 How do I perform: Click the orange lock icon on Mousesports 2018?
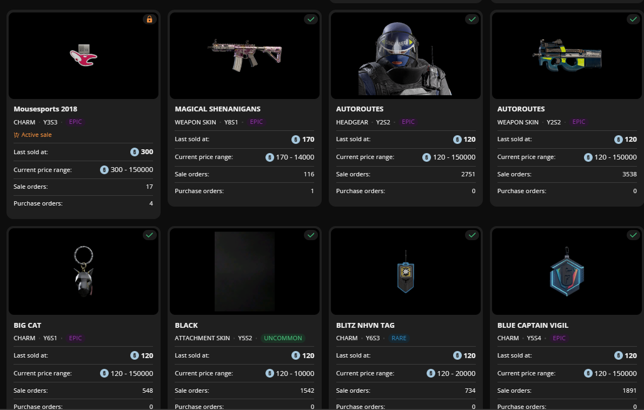point(150,19)
